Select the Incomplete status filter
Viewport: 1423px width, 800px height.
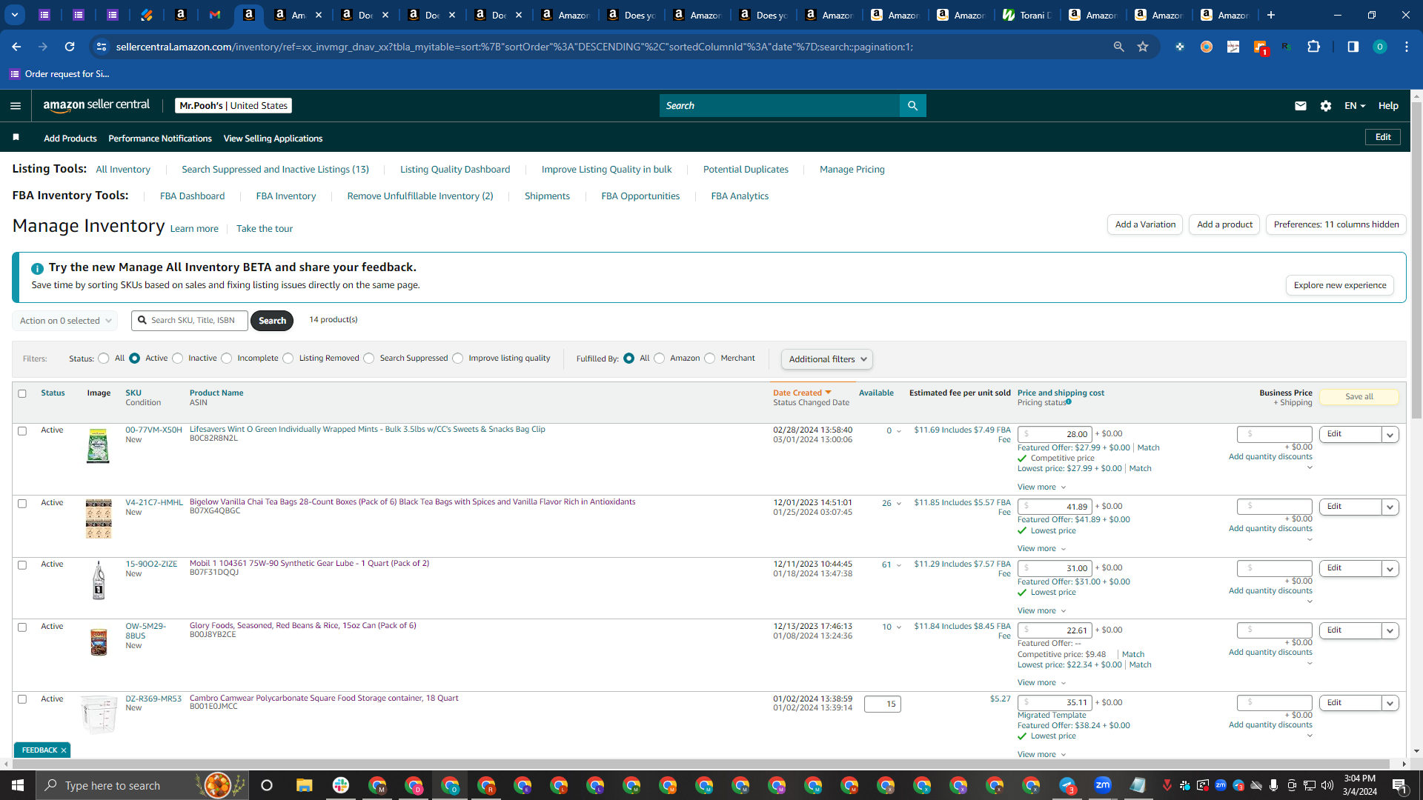point(227,359)
